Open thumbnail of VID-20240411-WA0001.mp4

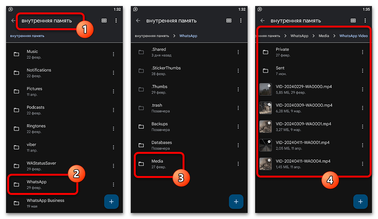(x=265, y=145)
